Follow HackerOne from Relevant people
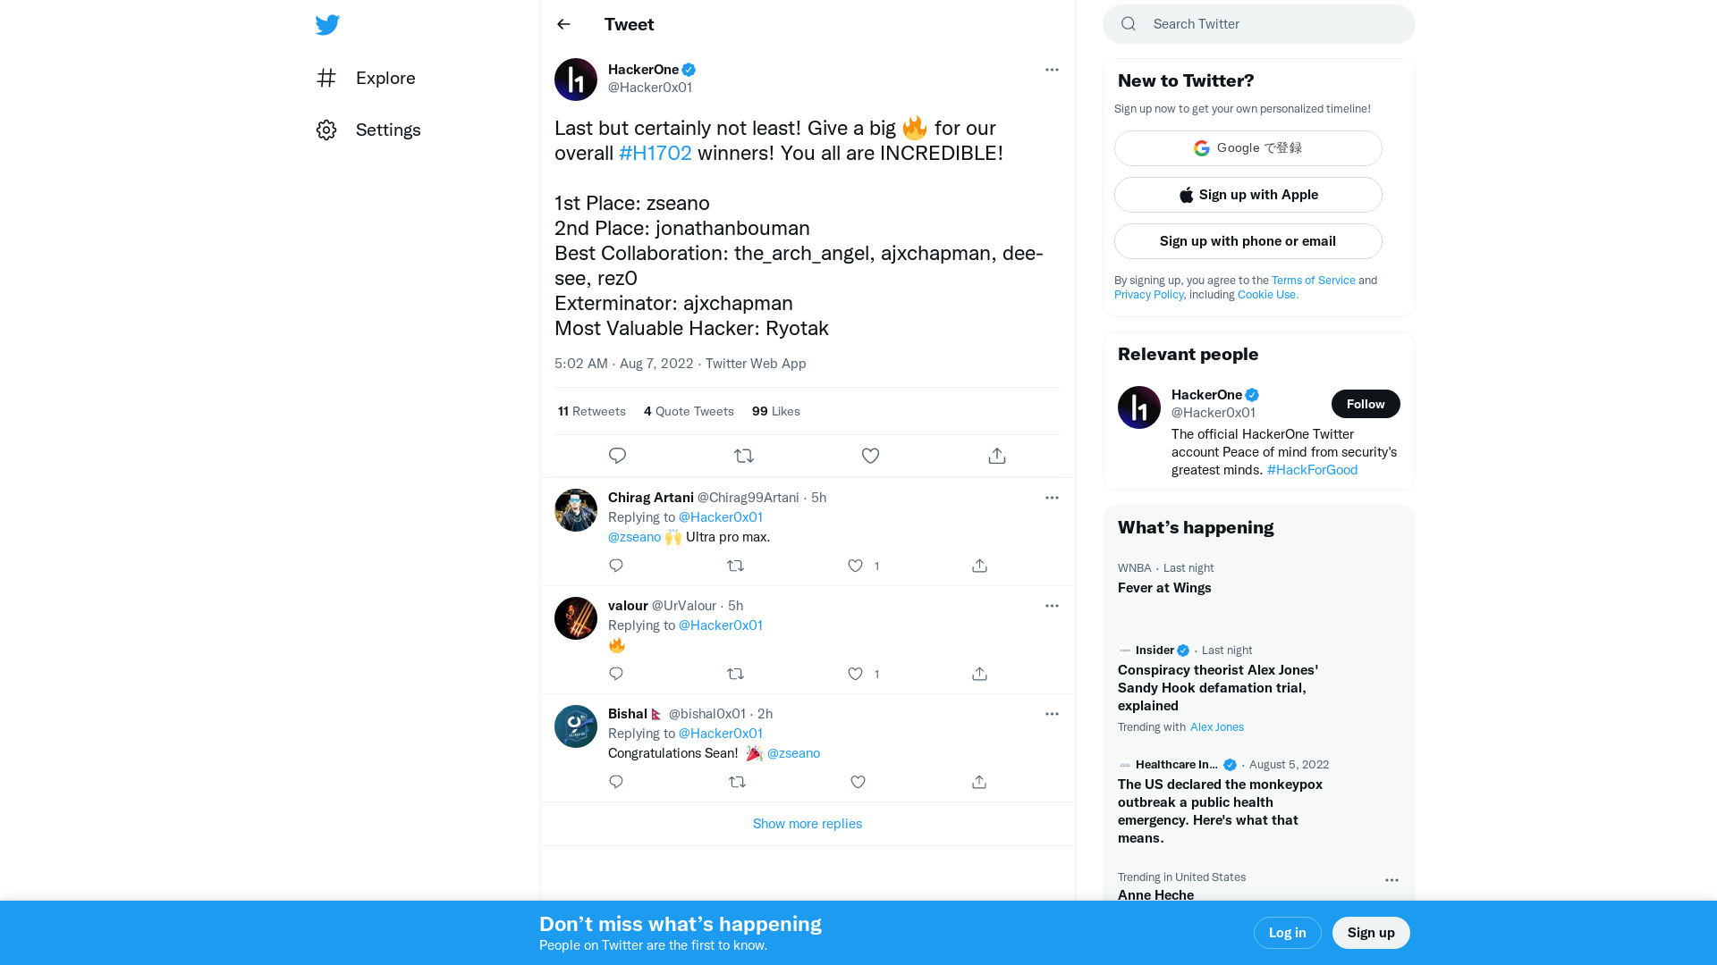The image size is (1717, 965). click(x=1366, y=404)
